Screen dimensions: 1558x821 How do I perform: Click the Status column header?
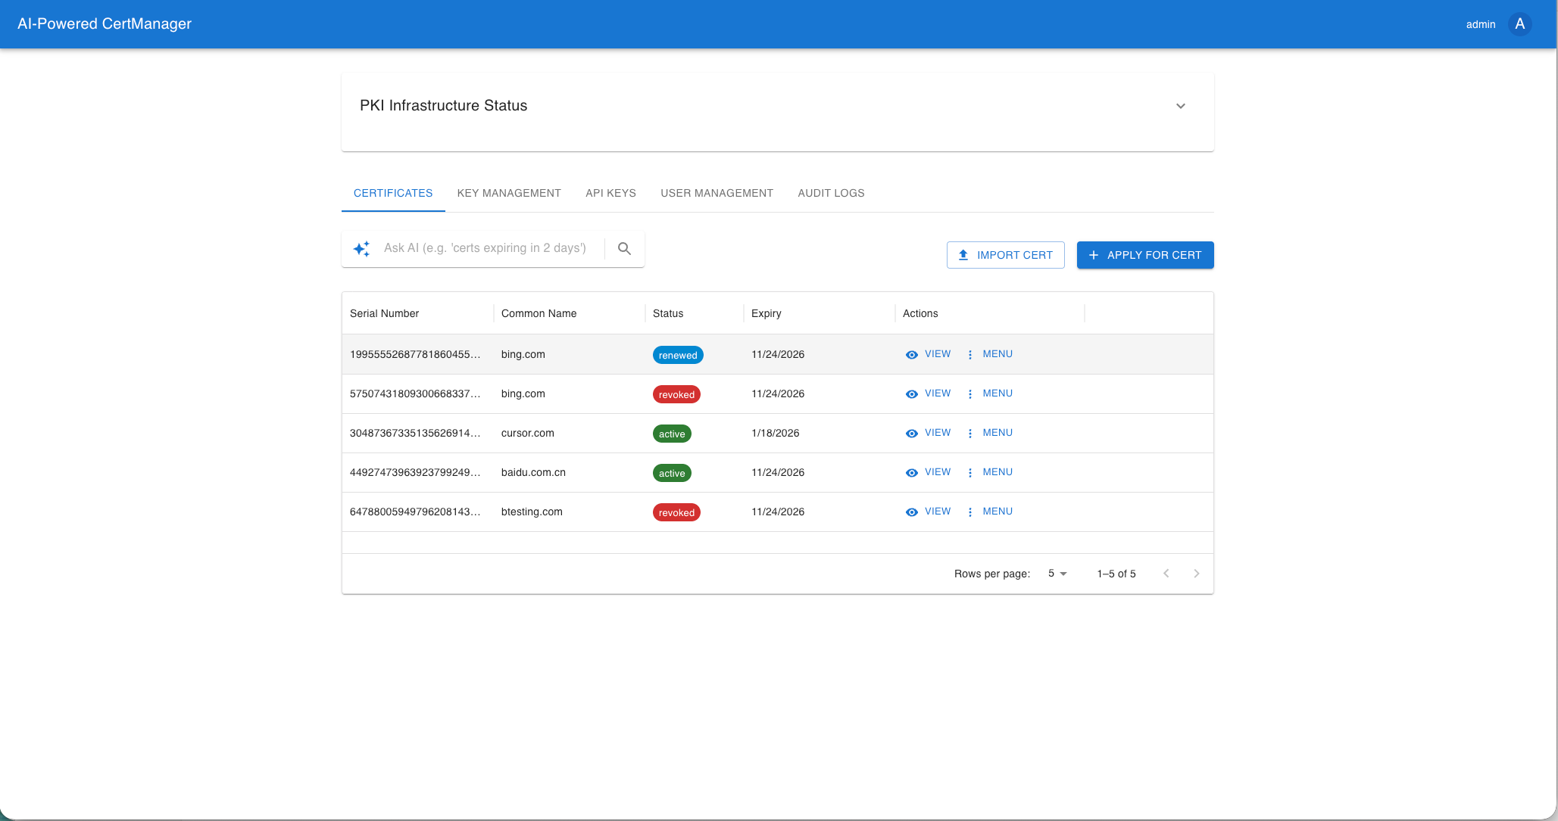click(x=668, y=313)
